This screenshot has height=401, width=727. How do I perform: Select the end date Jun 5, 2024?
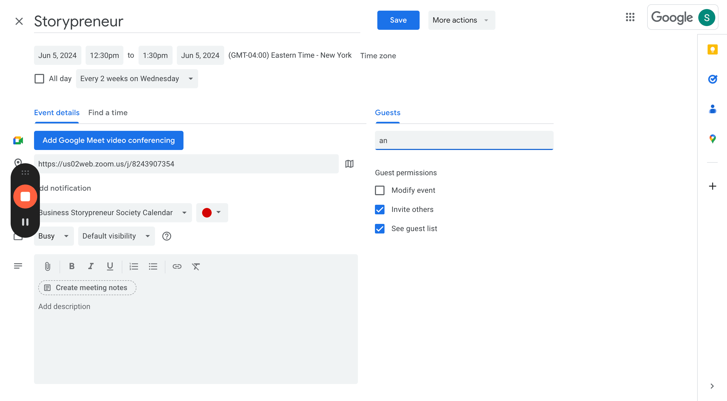pos(200,55)
